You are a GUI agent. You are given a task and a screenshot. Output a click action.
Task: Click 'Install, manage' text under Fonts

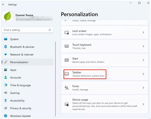pyautogui.click(x=80, y=90)
